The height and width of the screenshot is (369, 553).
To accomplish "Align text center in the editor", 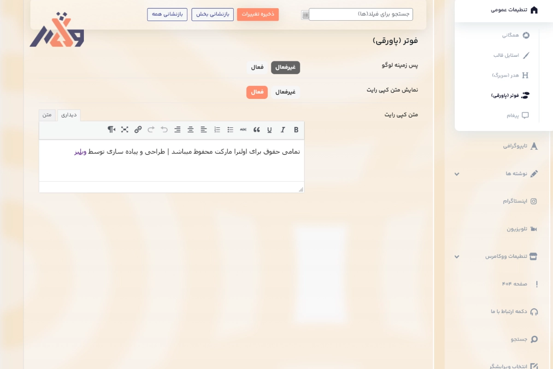I will coord(190,130).
